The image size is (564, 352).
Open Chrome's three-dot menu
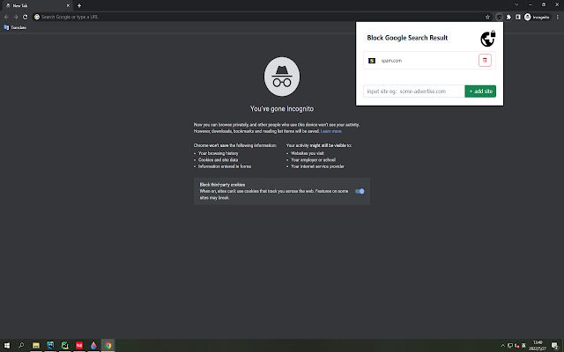tap(558, 17)
